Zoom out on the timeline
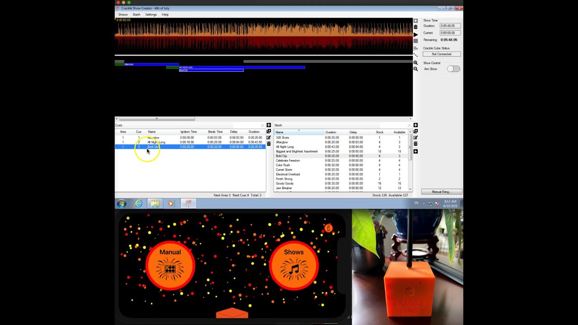This screenshot has width=578, height=325. coord(415,69)
